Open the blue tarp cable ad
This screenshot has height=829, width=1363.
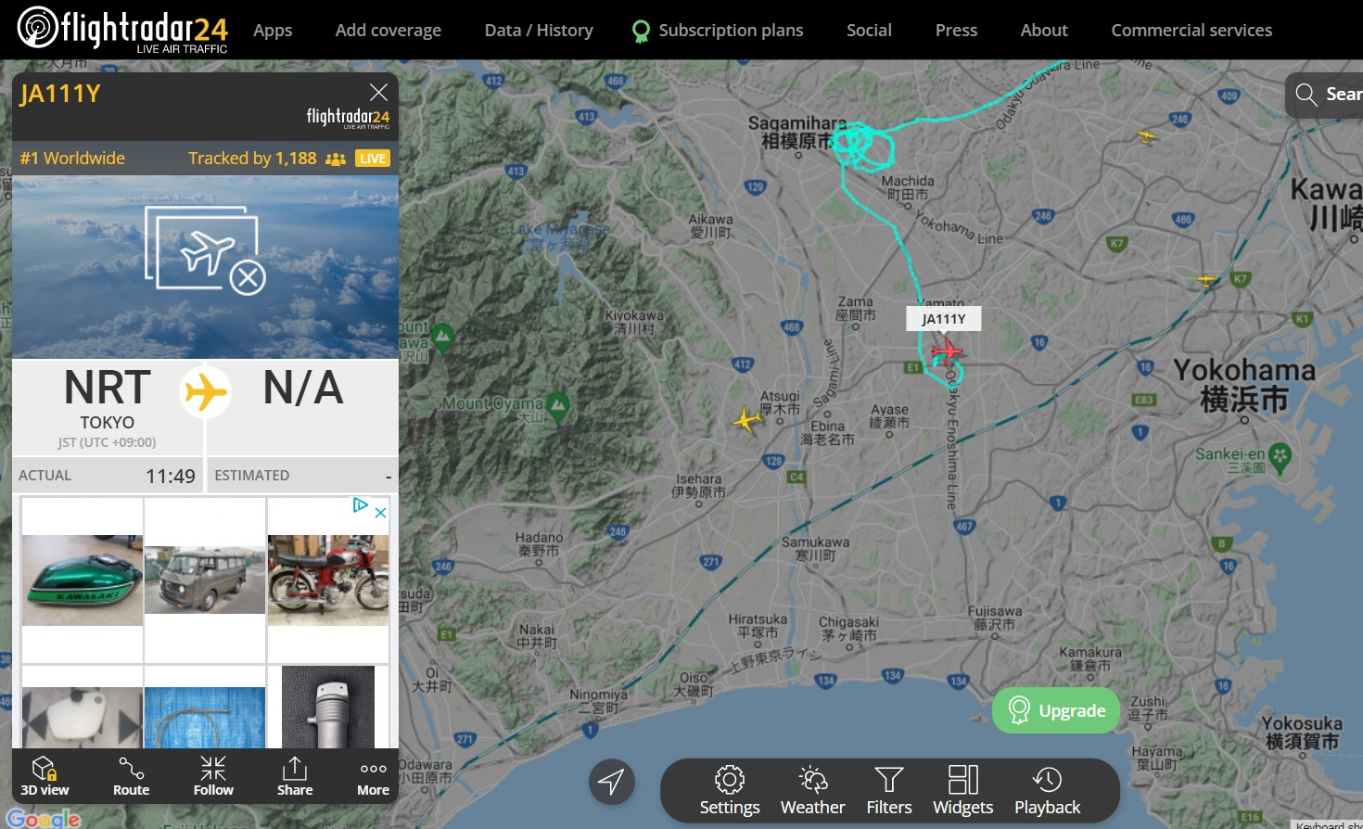pos(205,718)
